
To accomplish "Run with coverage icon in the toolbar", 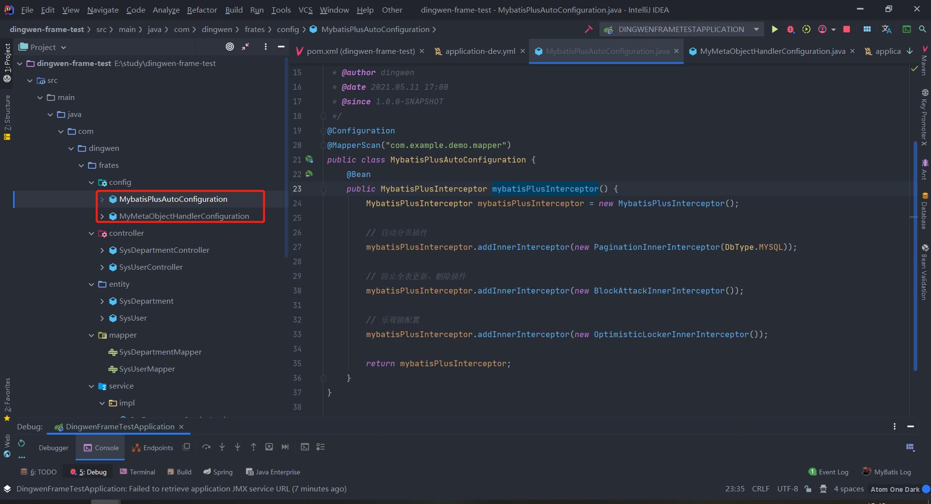I will [x=806, y=30].
